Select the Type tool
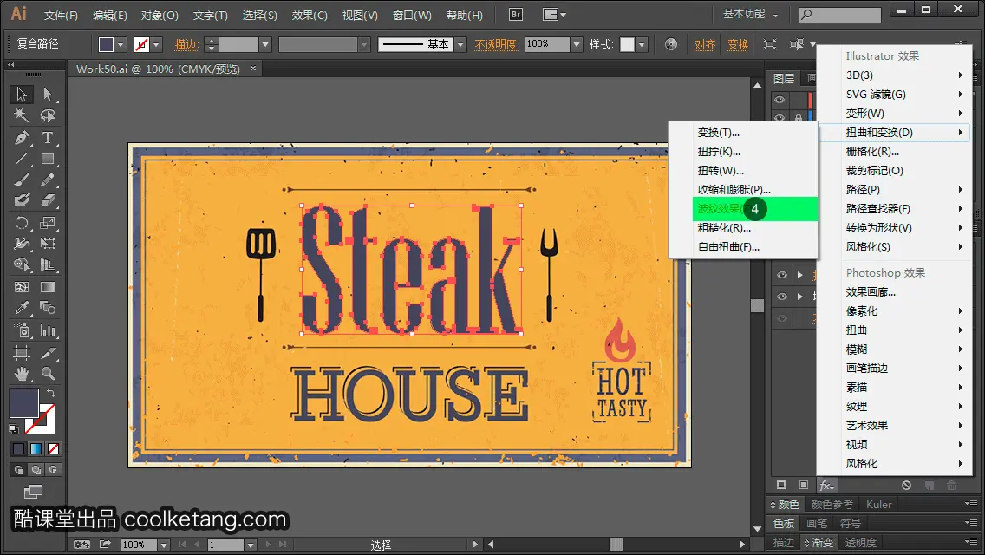 coord(48,138)
